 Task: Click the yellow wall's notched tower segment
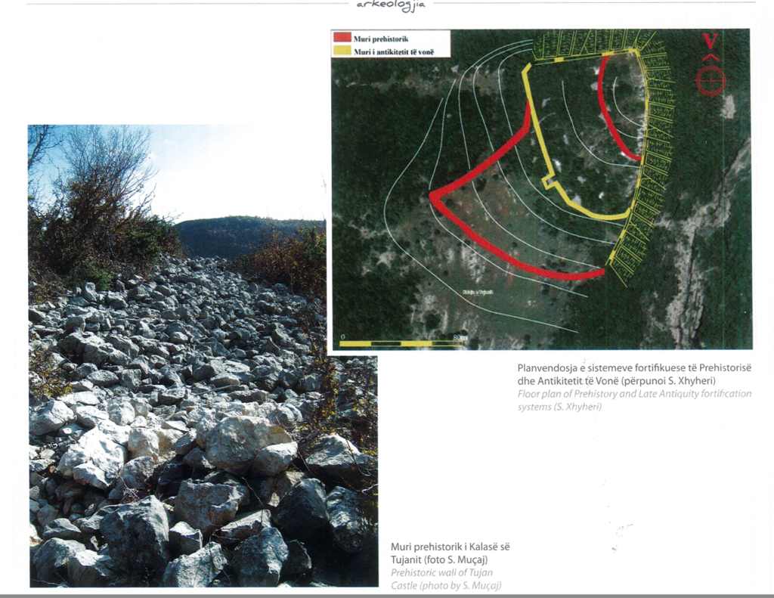[549, 182]
